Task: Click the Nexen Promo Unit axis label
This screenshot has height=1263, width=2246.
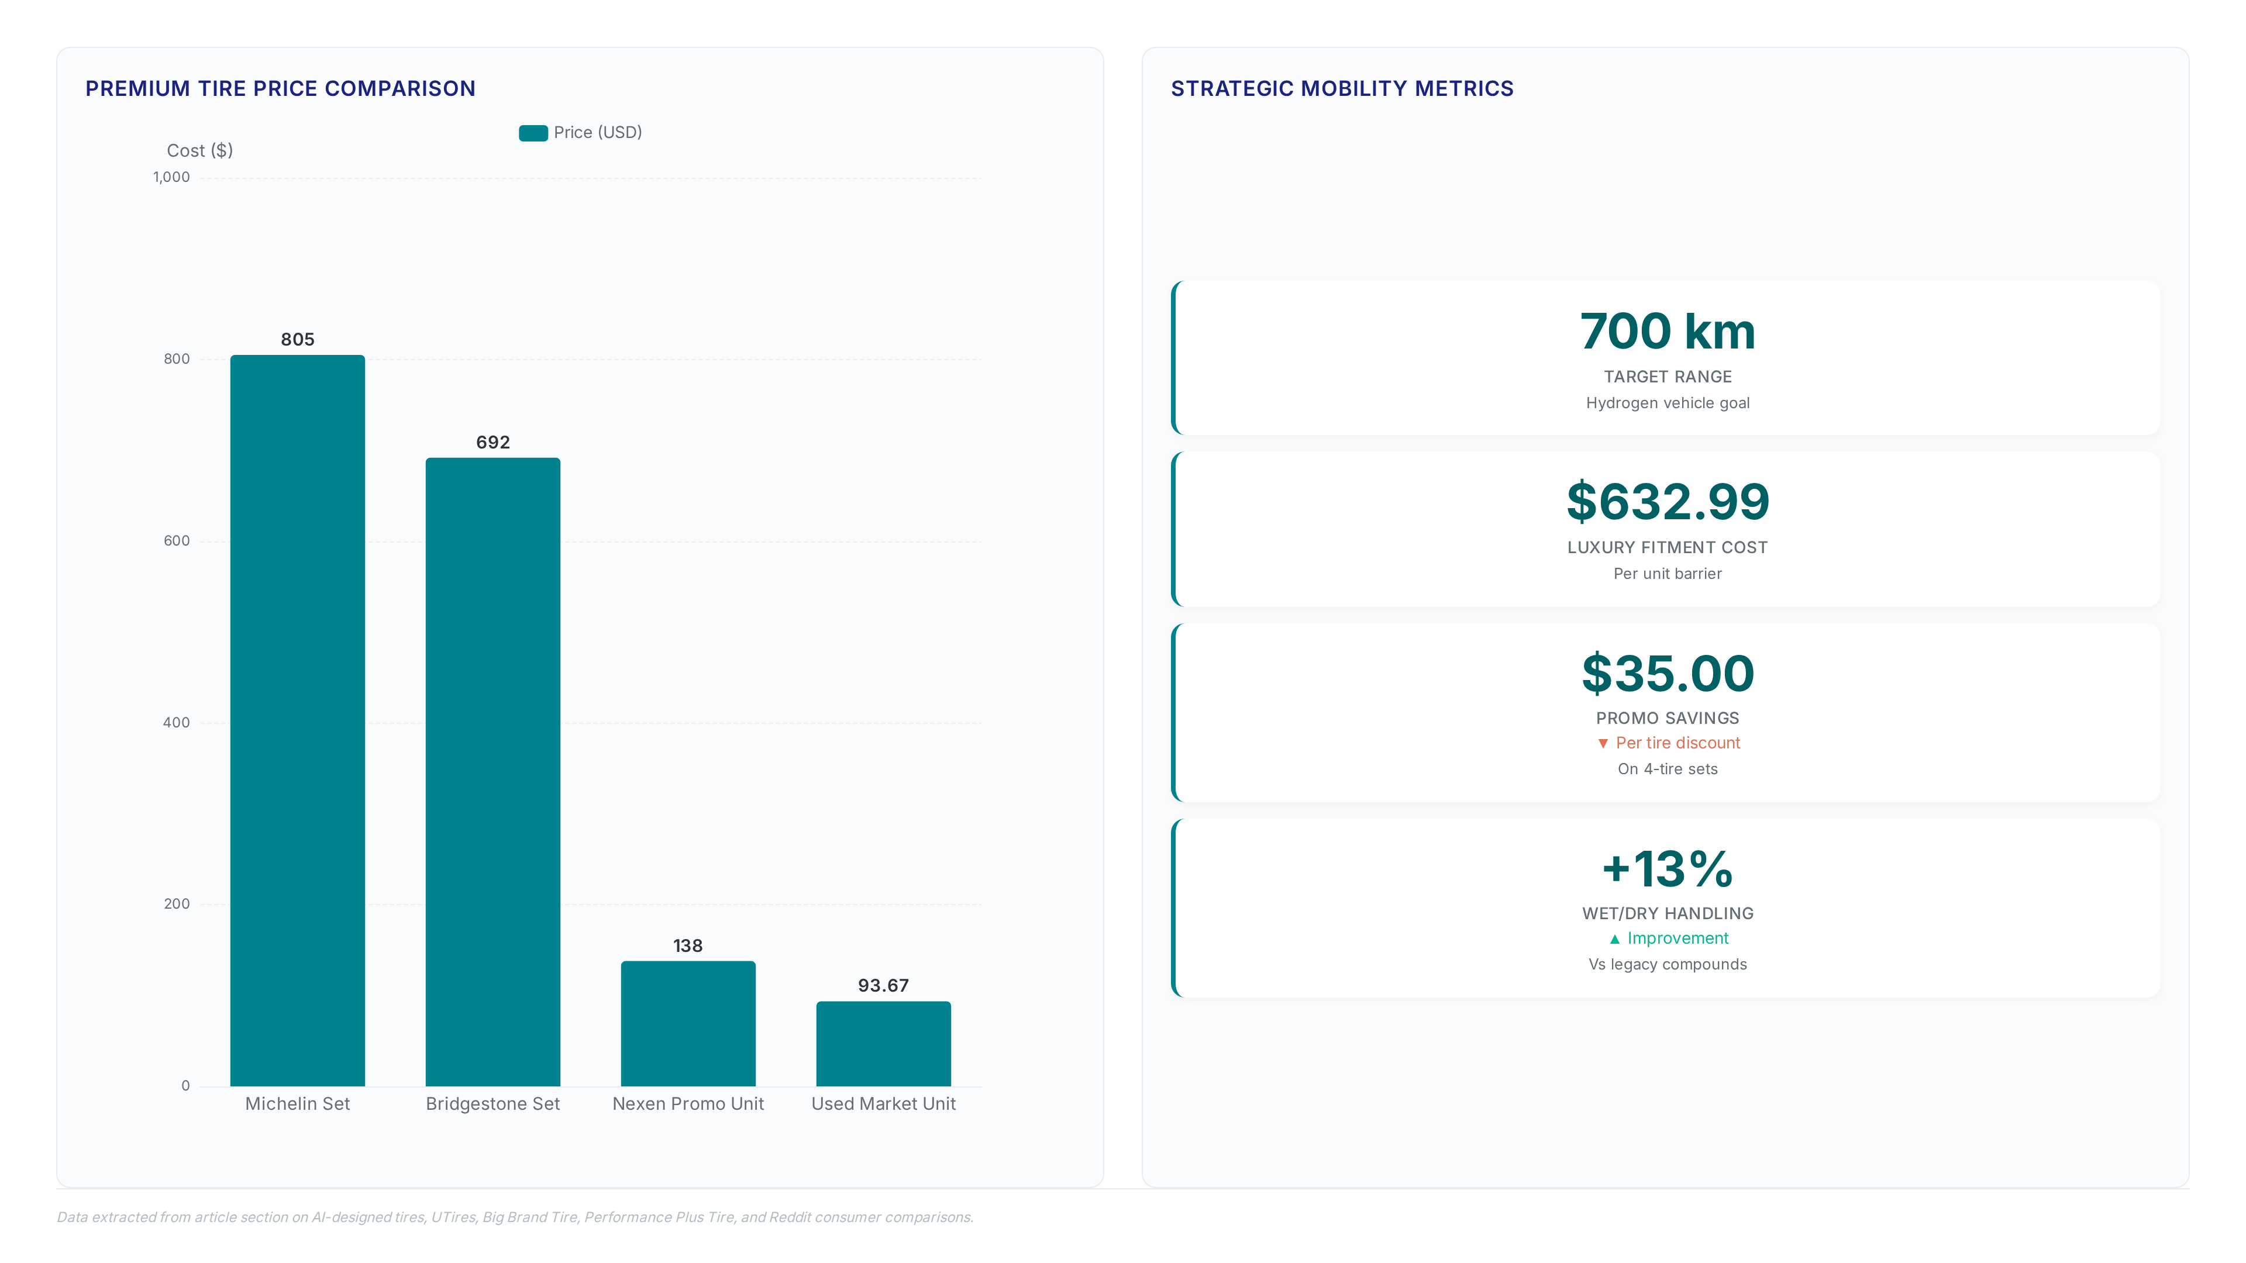Action: coord(688,1103)
